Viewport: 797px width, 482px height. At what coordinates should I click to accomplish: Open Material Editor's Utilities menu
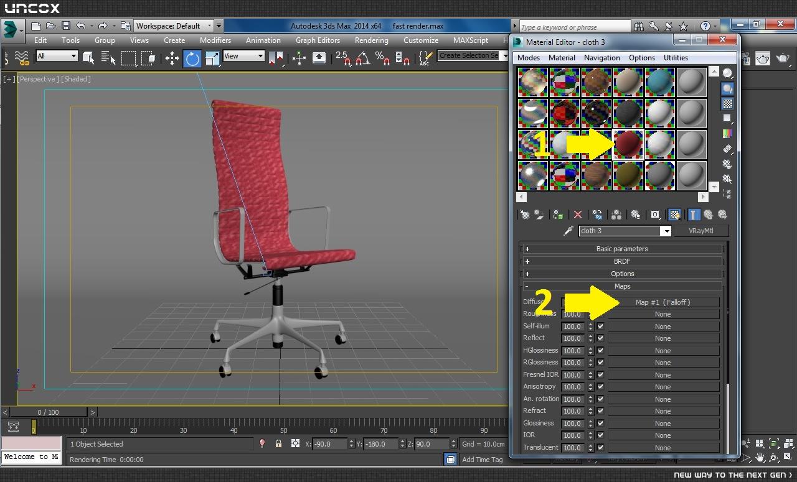(x=676, y=58)
